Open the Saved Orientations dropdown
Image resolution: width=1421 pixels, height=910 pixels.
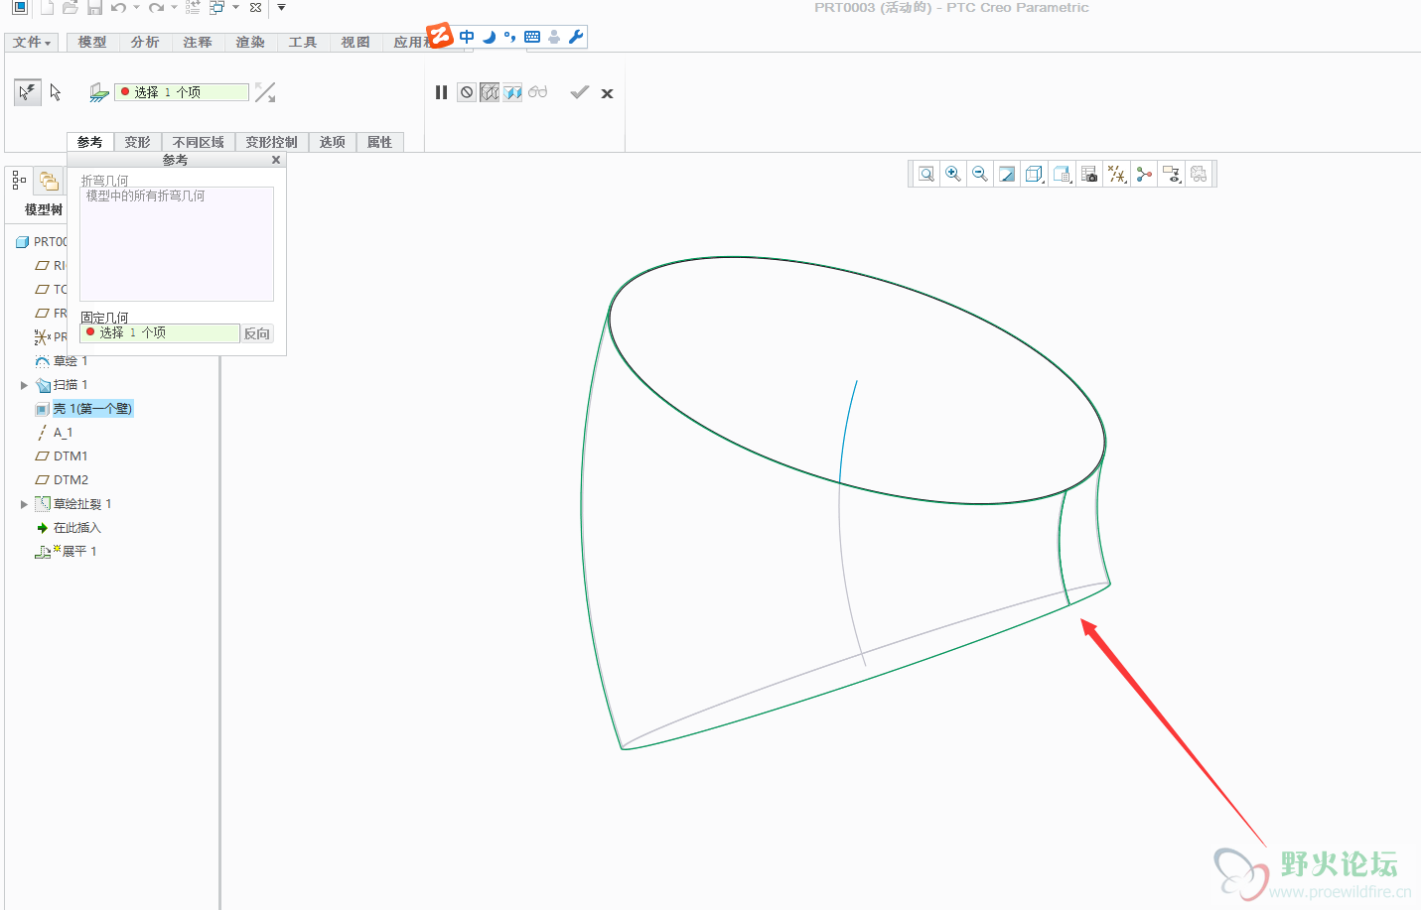[1062, 174]
